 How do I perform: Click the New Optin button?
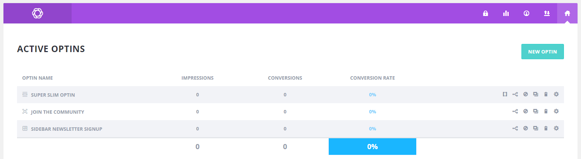pyautogui.click(x=543, y=52)
